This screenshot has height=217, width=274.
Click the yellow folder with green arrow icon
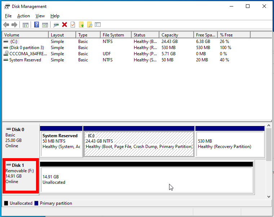(81, 25)
